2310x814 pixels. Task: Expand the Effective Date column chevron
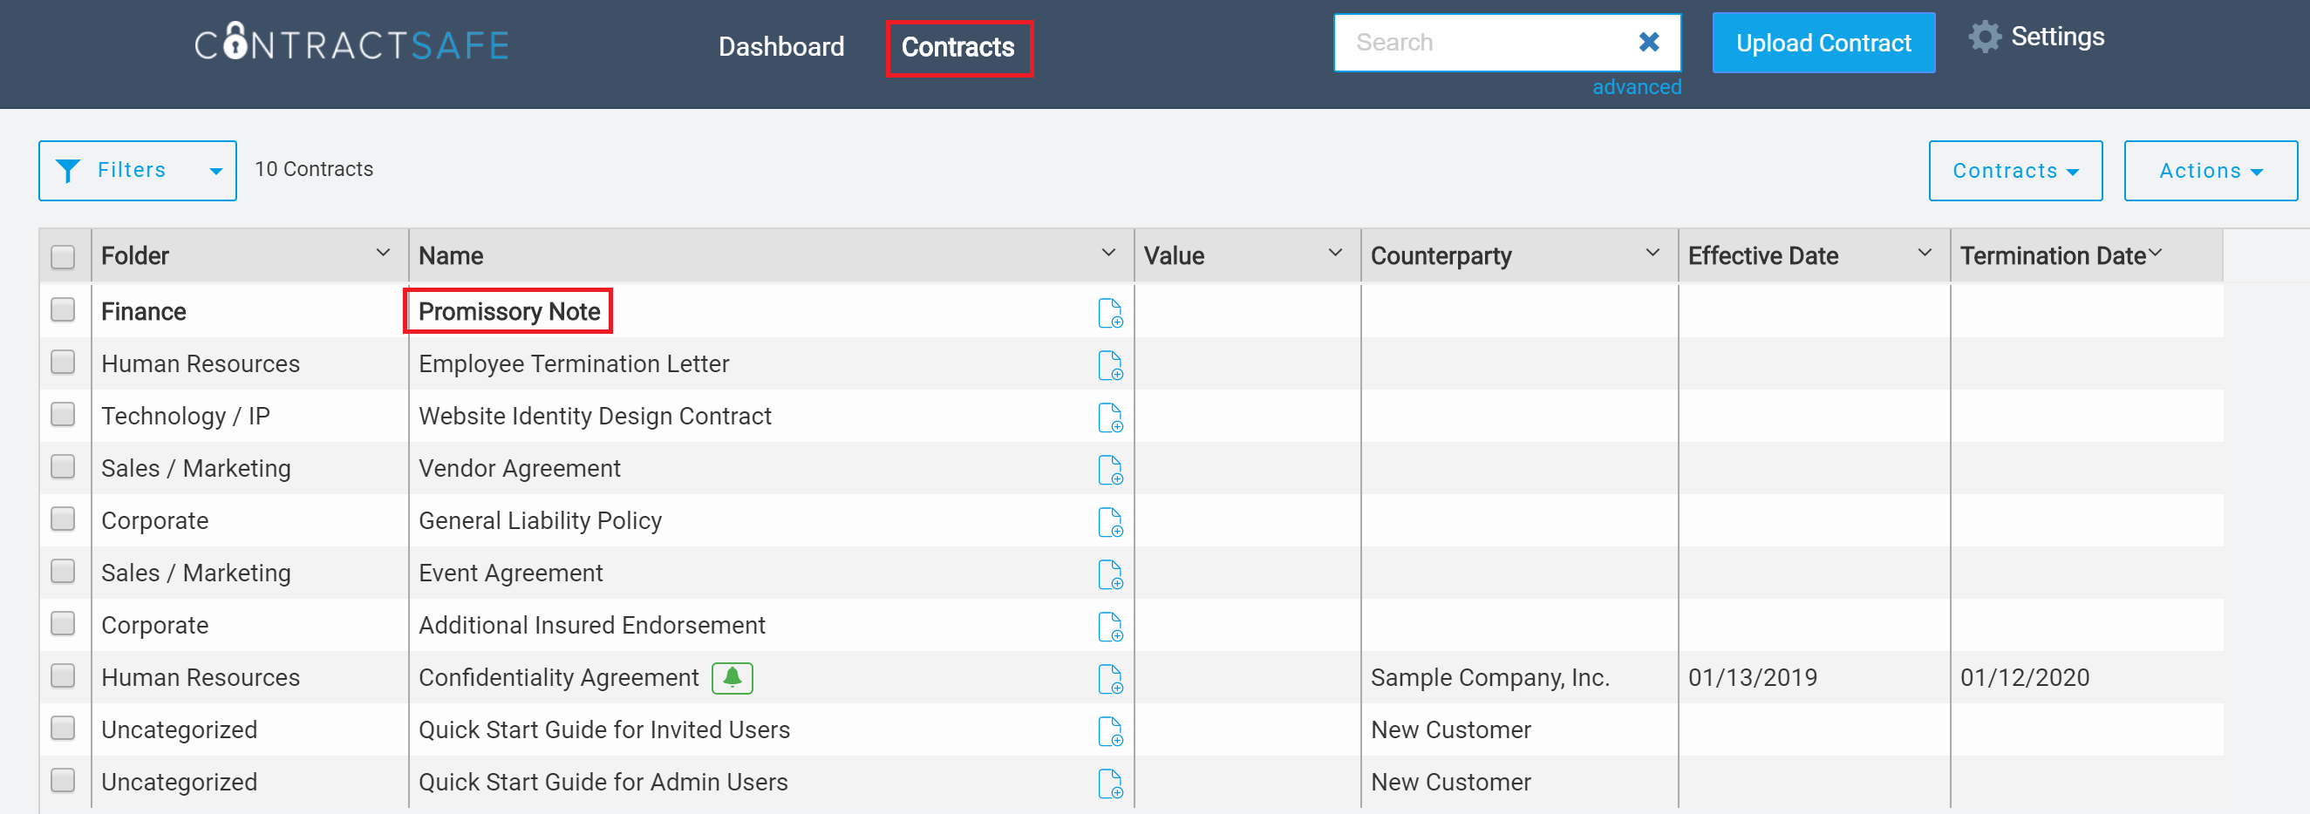[1925, 253]
